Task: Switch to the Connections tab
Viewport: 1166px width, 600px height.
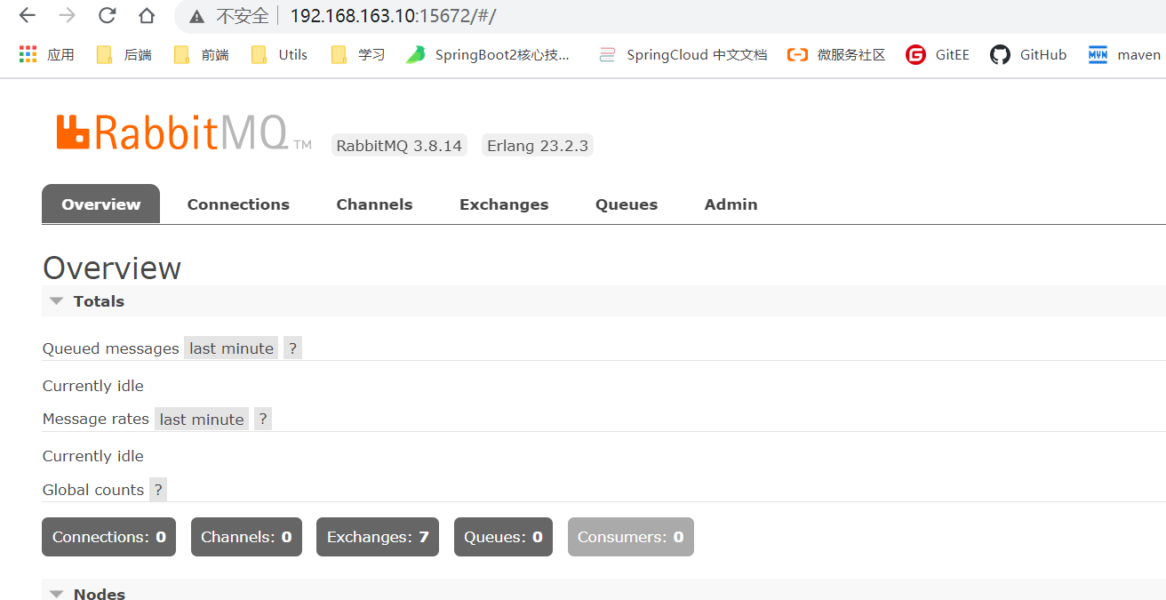Action: [238, 204]
